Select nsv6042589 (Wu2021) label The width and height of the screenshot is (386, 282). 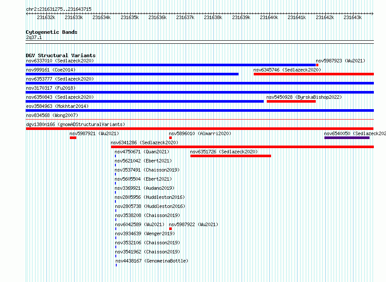(x=140, y=224)
